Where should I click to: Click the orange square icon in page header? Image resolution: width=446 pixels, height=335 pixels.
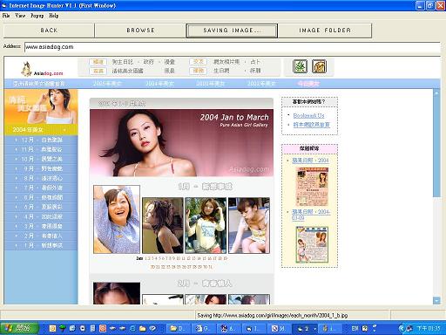point(319,66)
